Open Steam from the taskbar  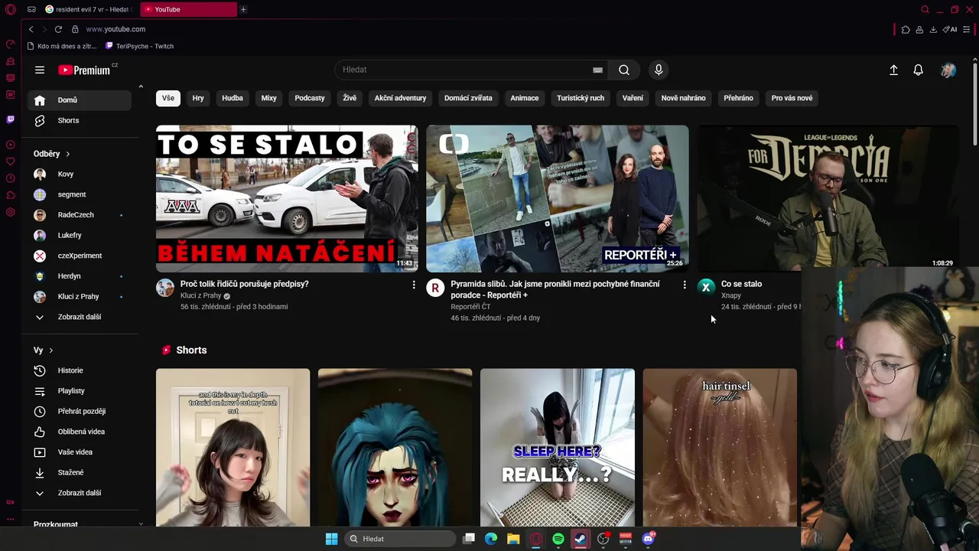[581, 539]
